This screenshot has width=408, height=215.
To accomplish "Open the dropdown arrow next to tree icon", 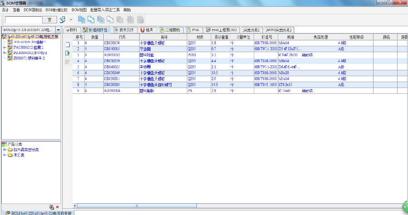I will pyautogui.click(x=71, y=20).
